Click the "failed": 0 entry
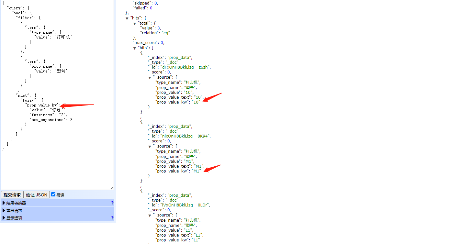 click(143, 8)
